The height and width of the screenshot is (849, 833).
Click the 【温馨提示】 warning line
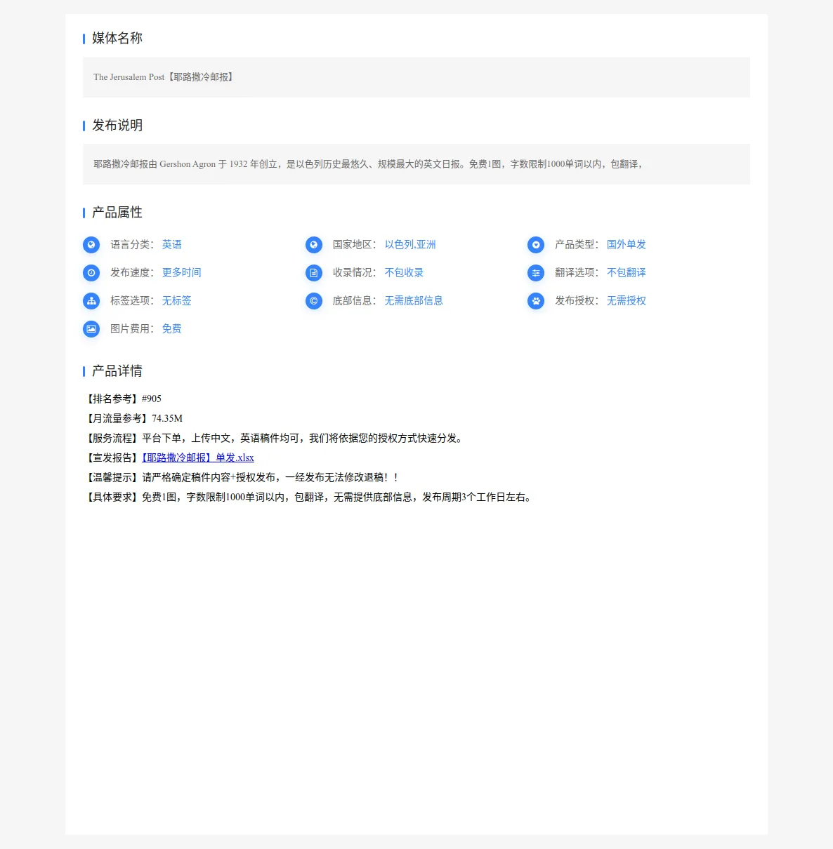coord(243,477)
